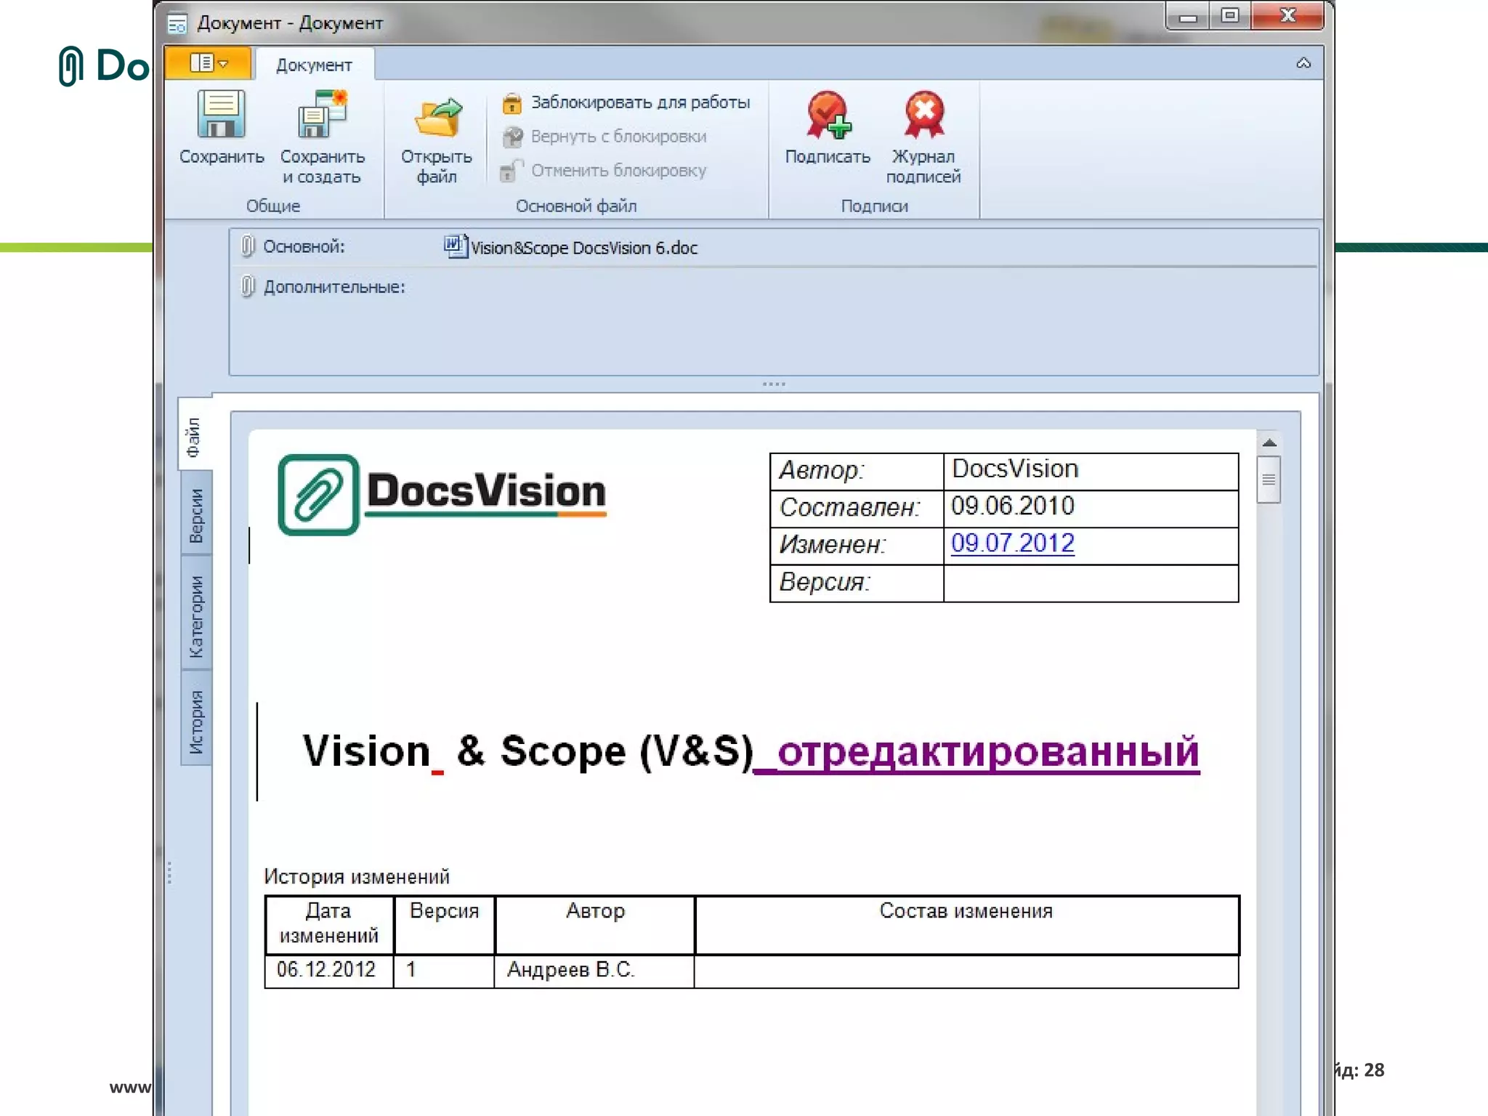
Task: Open file with Открыть файл icon
Action: (x=437, y=118)
